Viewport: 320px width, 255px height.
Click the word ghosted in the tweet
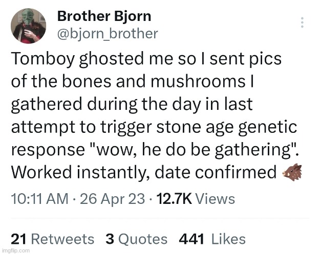click(112, 59)
